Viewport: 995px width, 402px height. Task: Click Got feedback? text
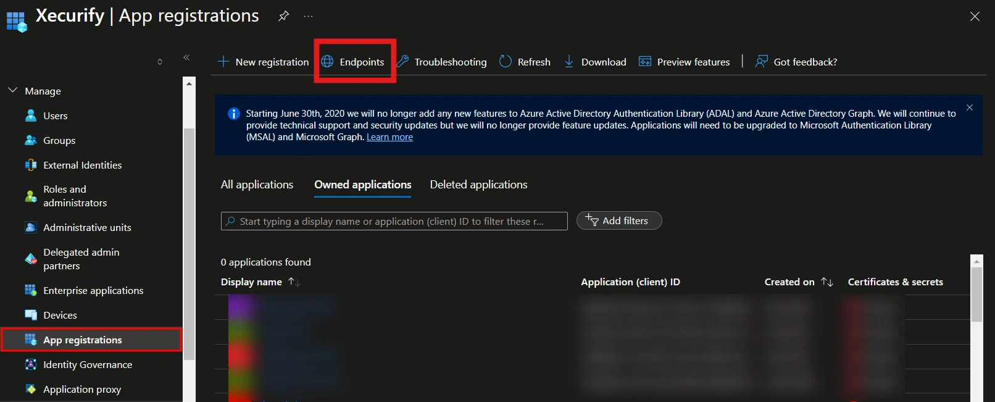pos(806,62)
